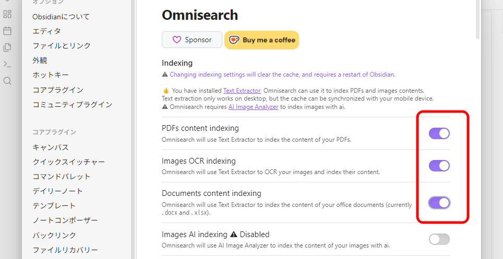
Task: Open the canvas grid icon in left ribbon
Action: click(7, 14)
